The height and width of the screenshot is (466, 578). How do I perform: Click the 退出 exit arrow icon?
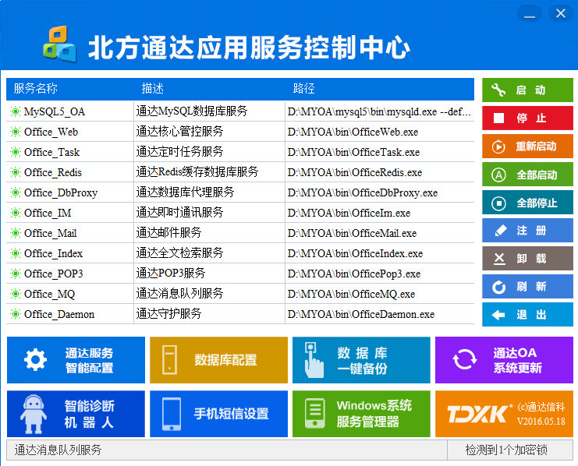coord(499,315)
